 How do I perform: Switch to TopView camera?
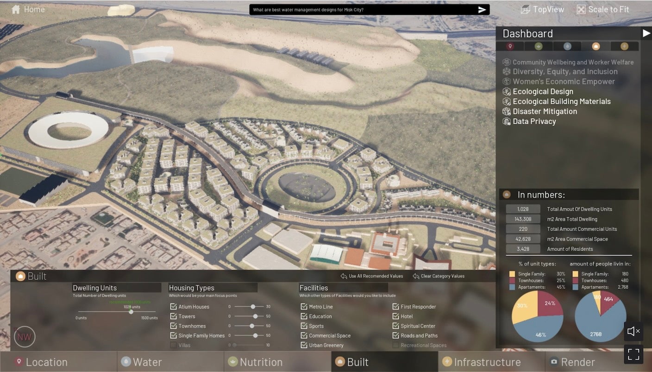click(x=525, y=9)
